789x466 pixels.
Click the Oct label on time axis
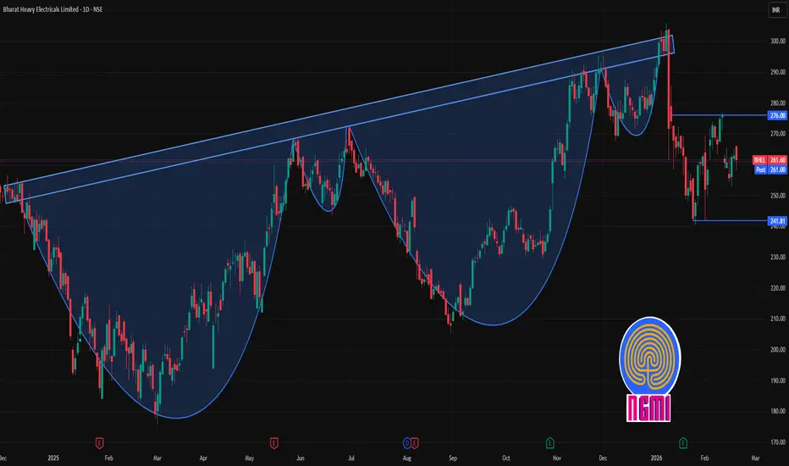click(506, 458)
